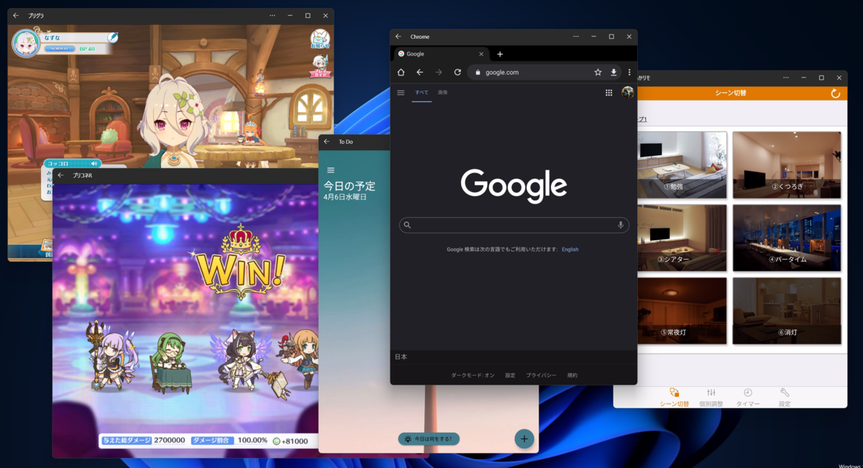Select the すべて tab on Google

pyautogui.click(x=421, y=92)
